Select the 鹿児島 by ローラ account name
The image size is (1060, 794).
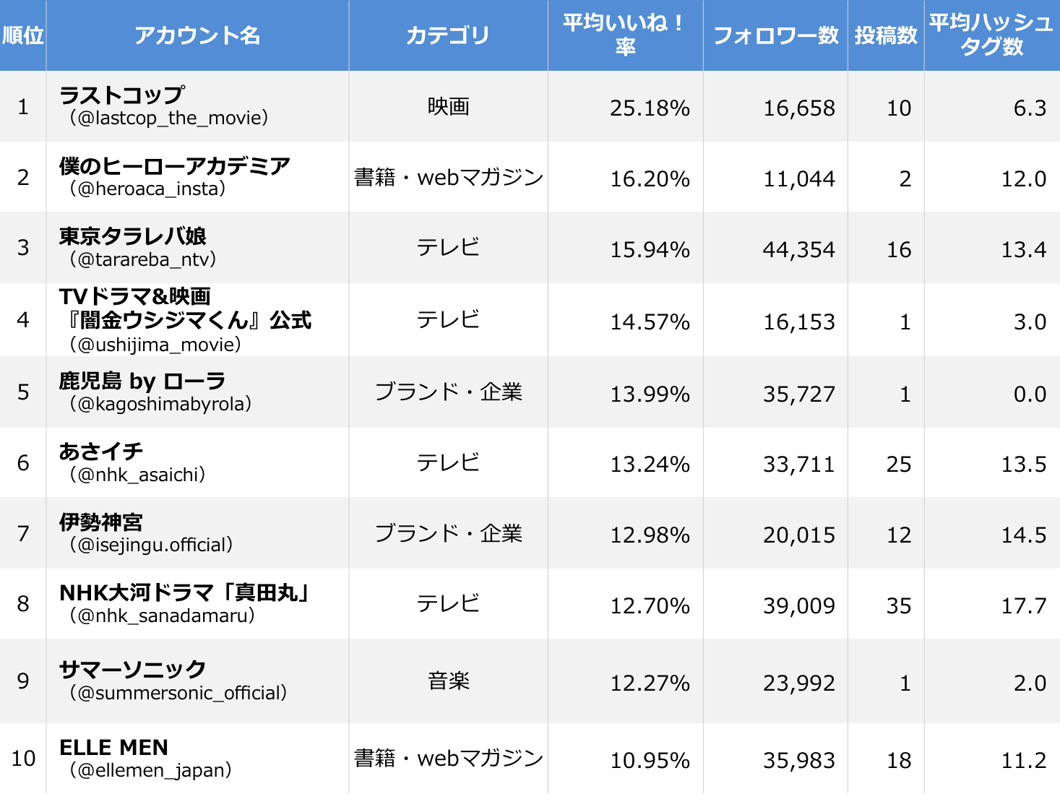coord(142,381)
